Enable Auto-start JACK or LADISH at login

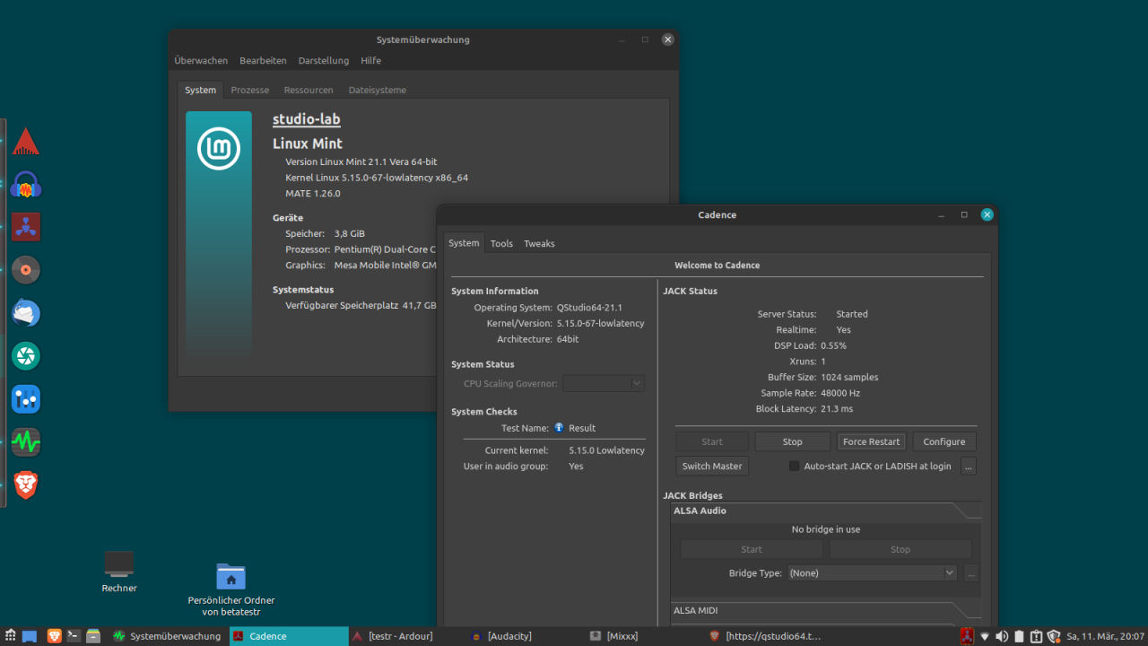click(x=794, y=467)
